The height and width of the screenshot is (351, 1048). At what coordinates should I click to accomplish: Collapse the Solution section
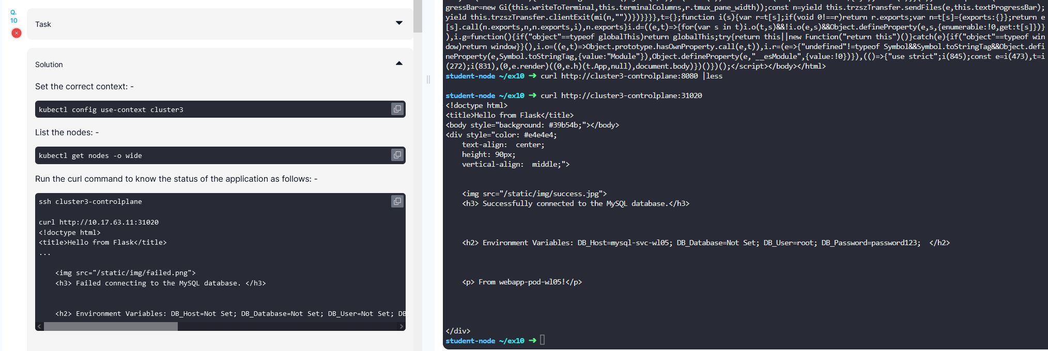[399, 63]
